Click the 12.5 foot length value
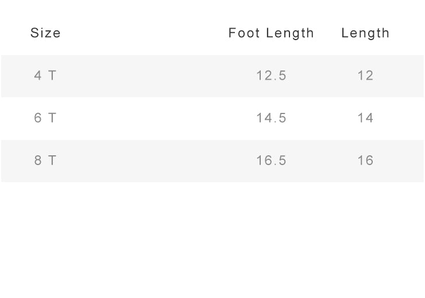 pyautogui.click(x=271, y=76)
